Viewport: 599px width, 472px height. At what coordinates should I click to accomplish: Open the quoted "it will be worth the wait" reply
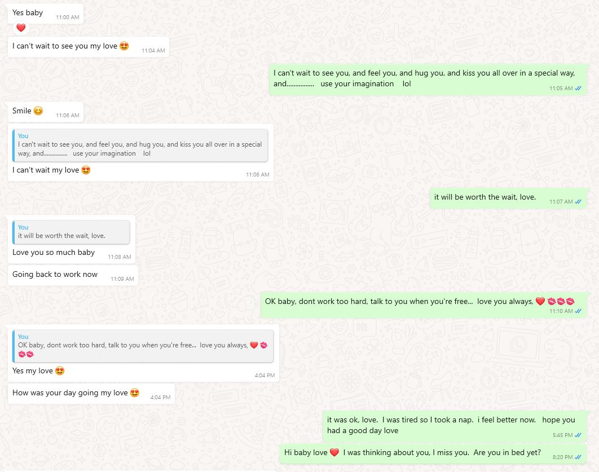pyautogui.click(x=71, y=232)
